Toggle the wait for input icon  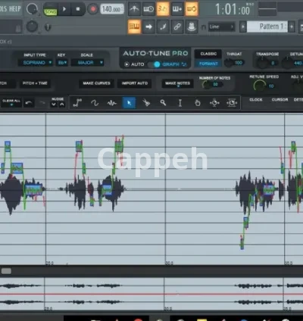point(148,9)
